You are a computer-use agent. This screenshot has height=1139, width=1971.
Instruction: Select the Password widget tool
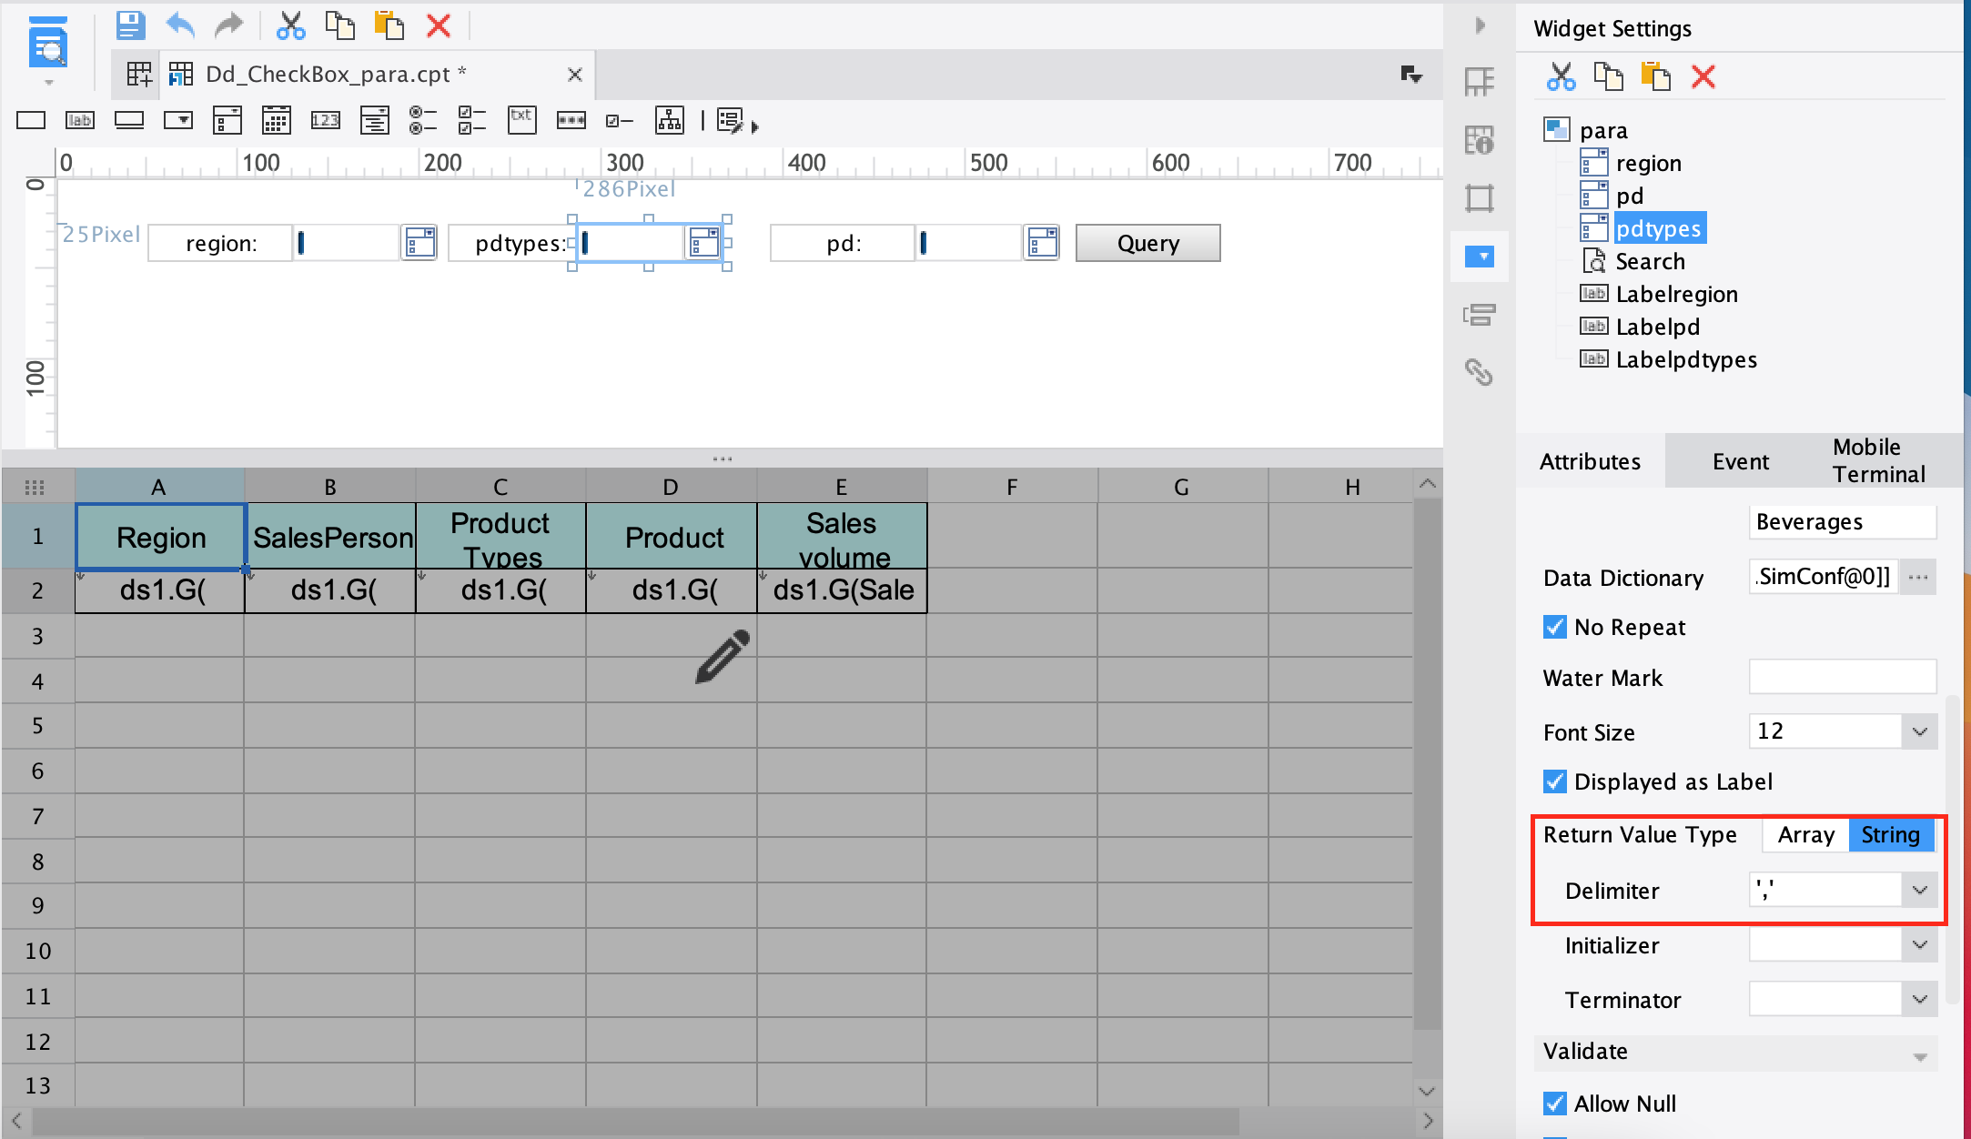coord(571,120)
